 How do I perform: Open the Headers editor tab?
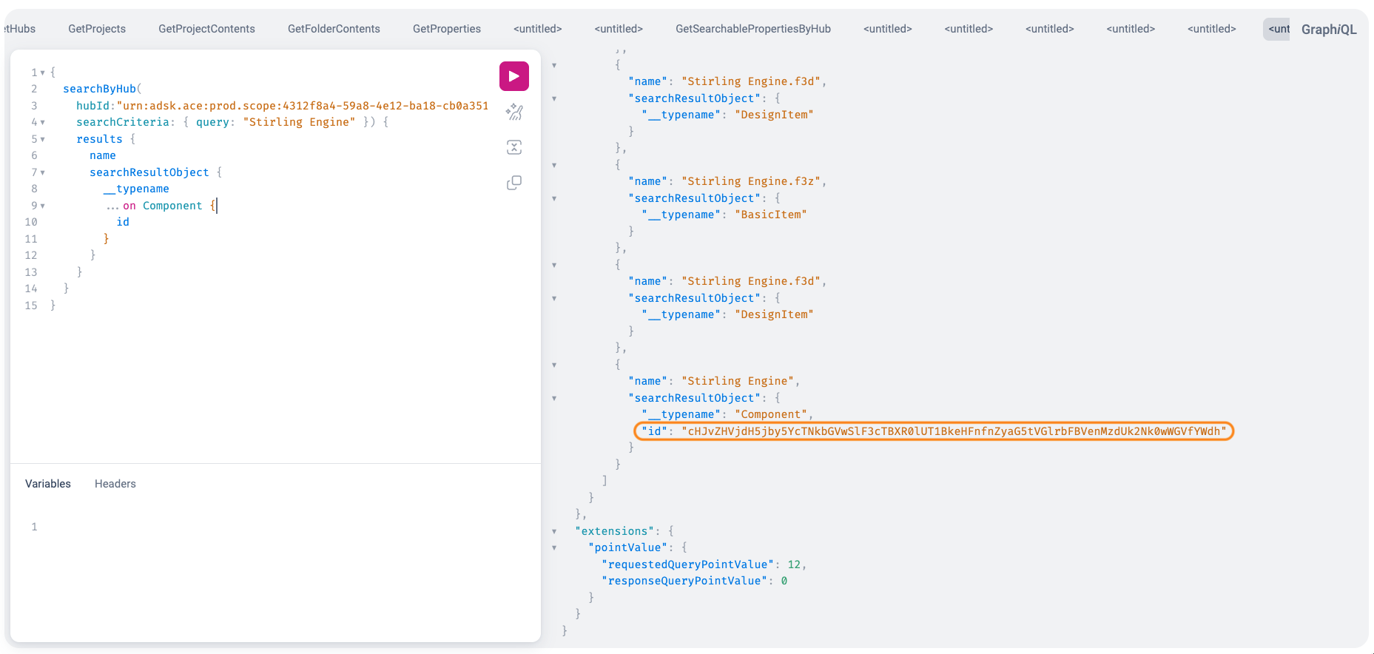[115, 484]
